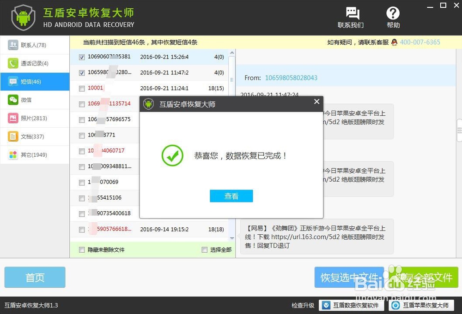Select the 文档(337) document icon
Viewport: 462px width, 314px height.
tap(13, 136)
